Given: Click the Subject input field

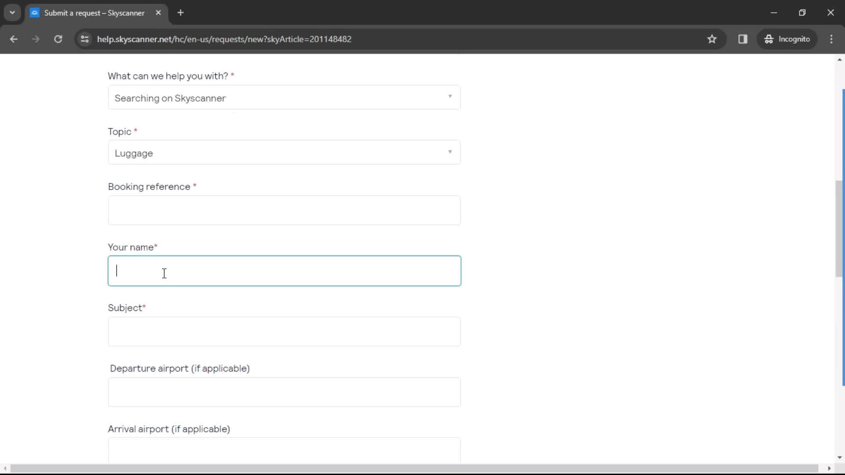Looking at the screenshot, I should pyautogui.click(x=284, y=332).
